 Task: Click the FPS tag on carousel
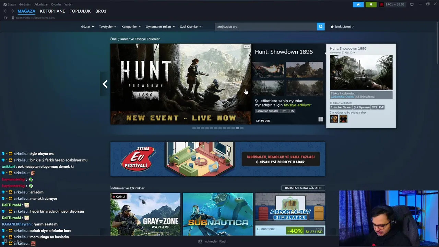point(292,111)
